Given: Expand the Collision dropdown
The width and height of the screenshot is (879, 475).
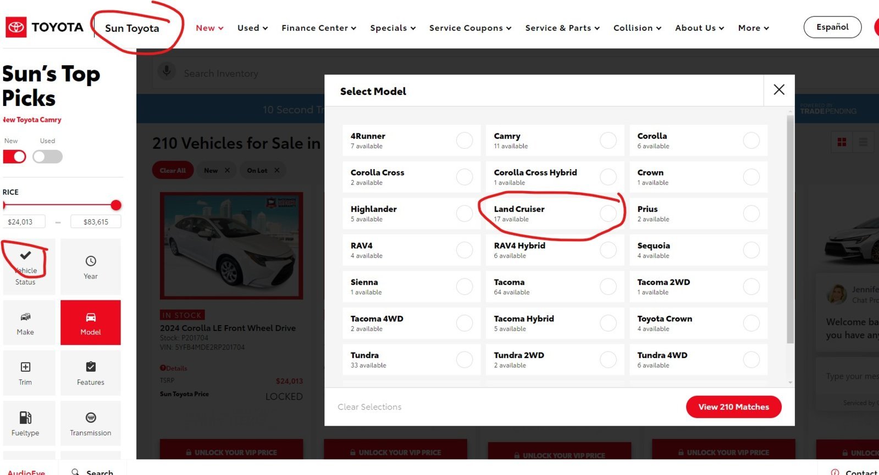Looking at the screenshot, I should pyautogui.click(x=637, y=28).
